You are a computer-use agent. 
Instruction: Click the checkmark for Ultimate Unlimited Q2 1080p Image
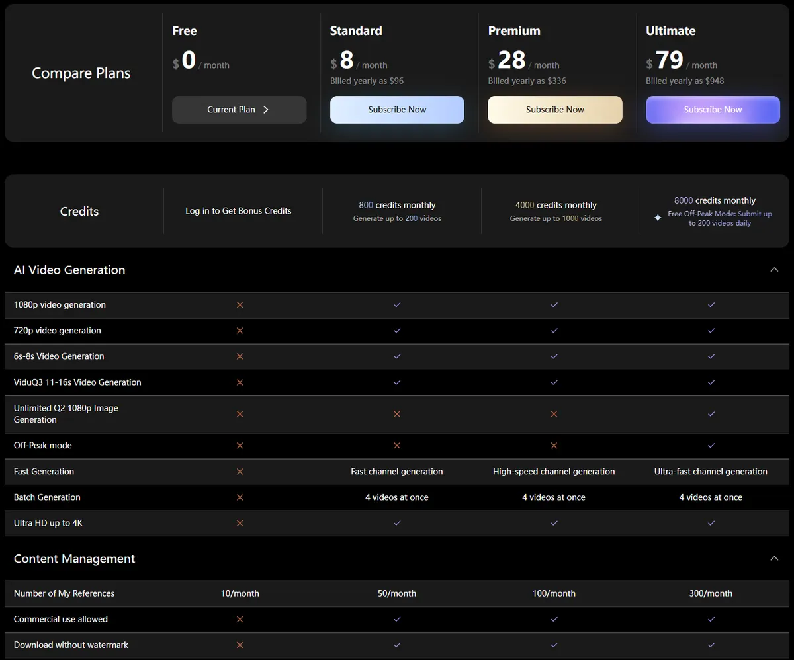pyautogui.click(x=711, y=414)
